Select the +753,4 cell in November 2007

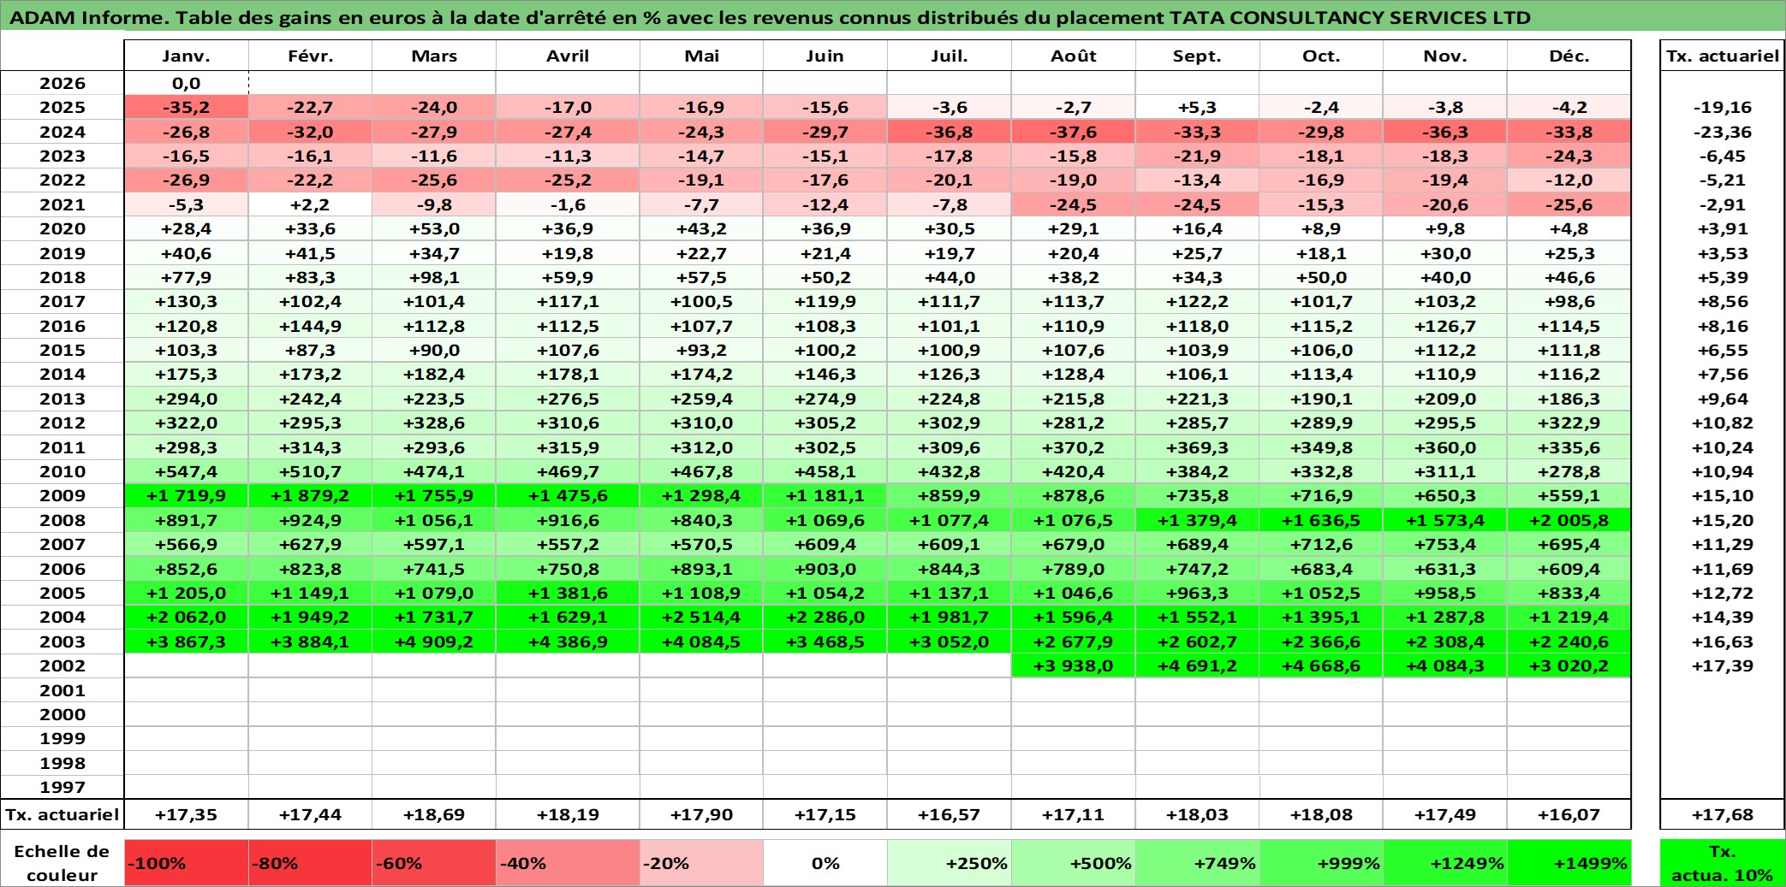[1445, 544]
